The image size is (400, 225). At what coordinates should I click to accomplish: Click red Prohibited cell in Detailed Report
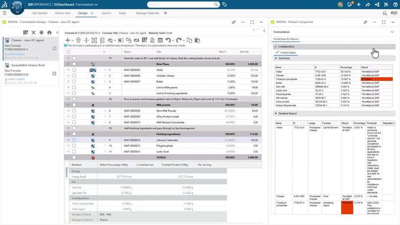347,207
